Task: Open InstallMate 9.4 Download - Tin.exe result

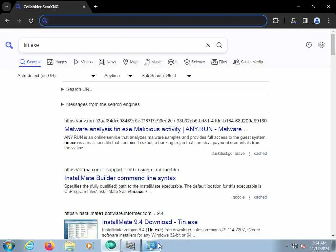Action: 150,222
